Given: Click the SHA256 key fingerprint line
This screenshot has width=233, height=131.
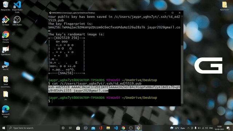Looking at the screenshot, I should coord(114,29).
